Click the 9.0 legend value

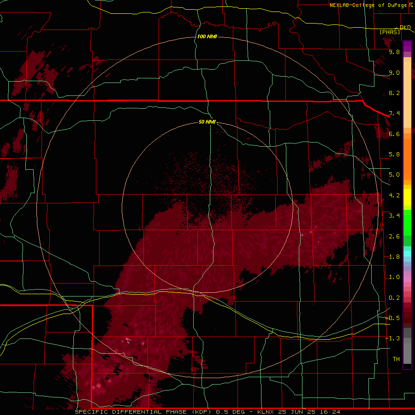[x=394, y=72]
